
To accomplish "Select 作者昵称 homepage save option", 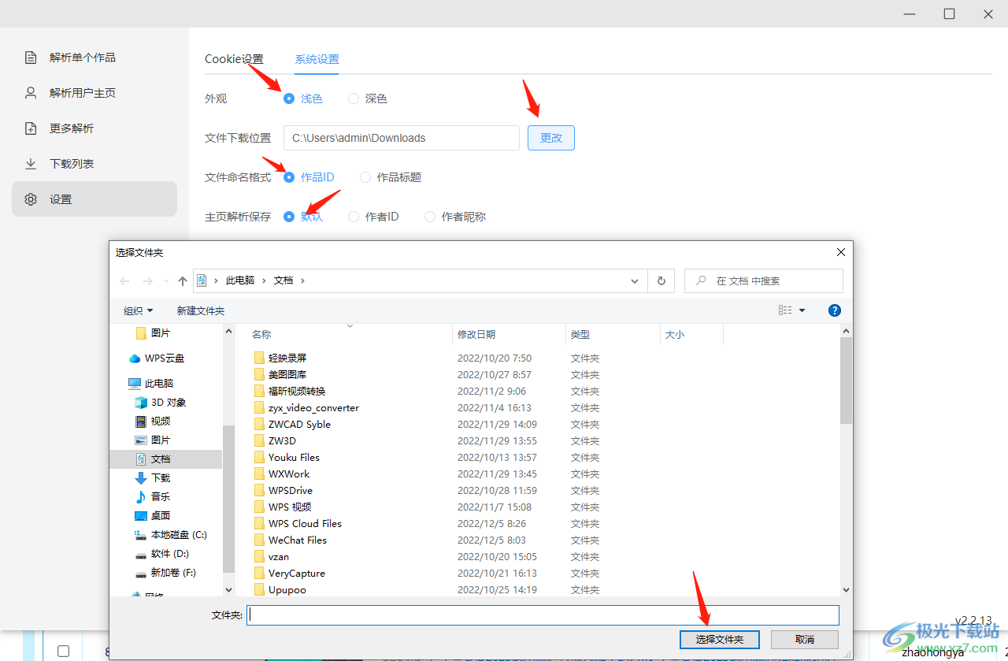I will coord(455,217).
